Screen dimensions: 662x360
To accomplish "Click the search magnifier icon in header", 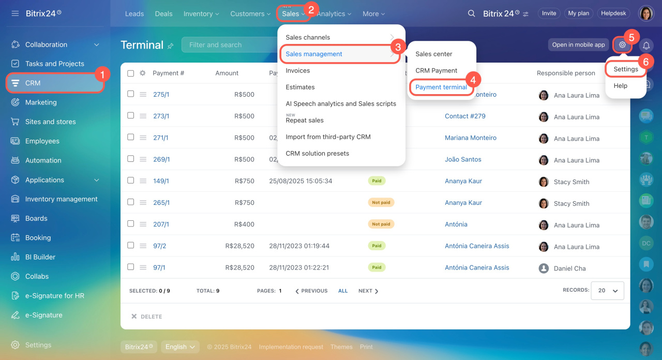I will pos(471,13).
